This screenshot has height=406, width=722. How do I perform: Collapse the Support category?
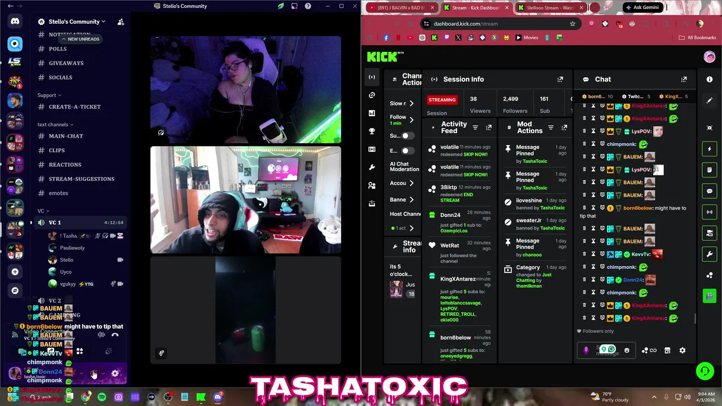pyautogui.click(x=50, y=95)
